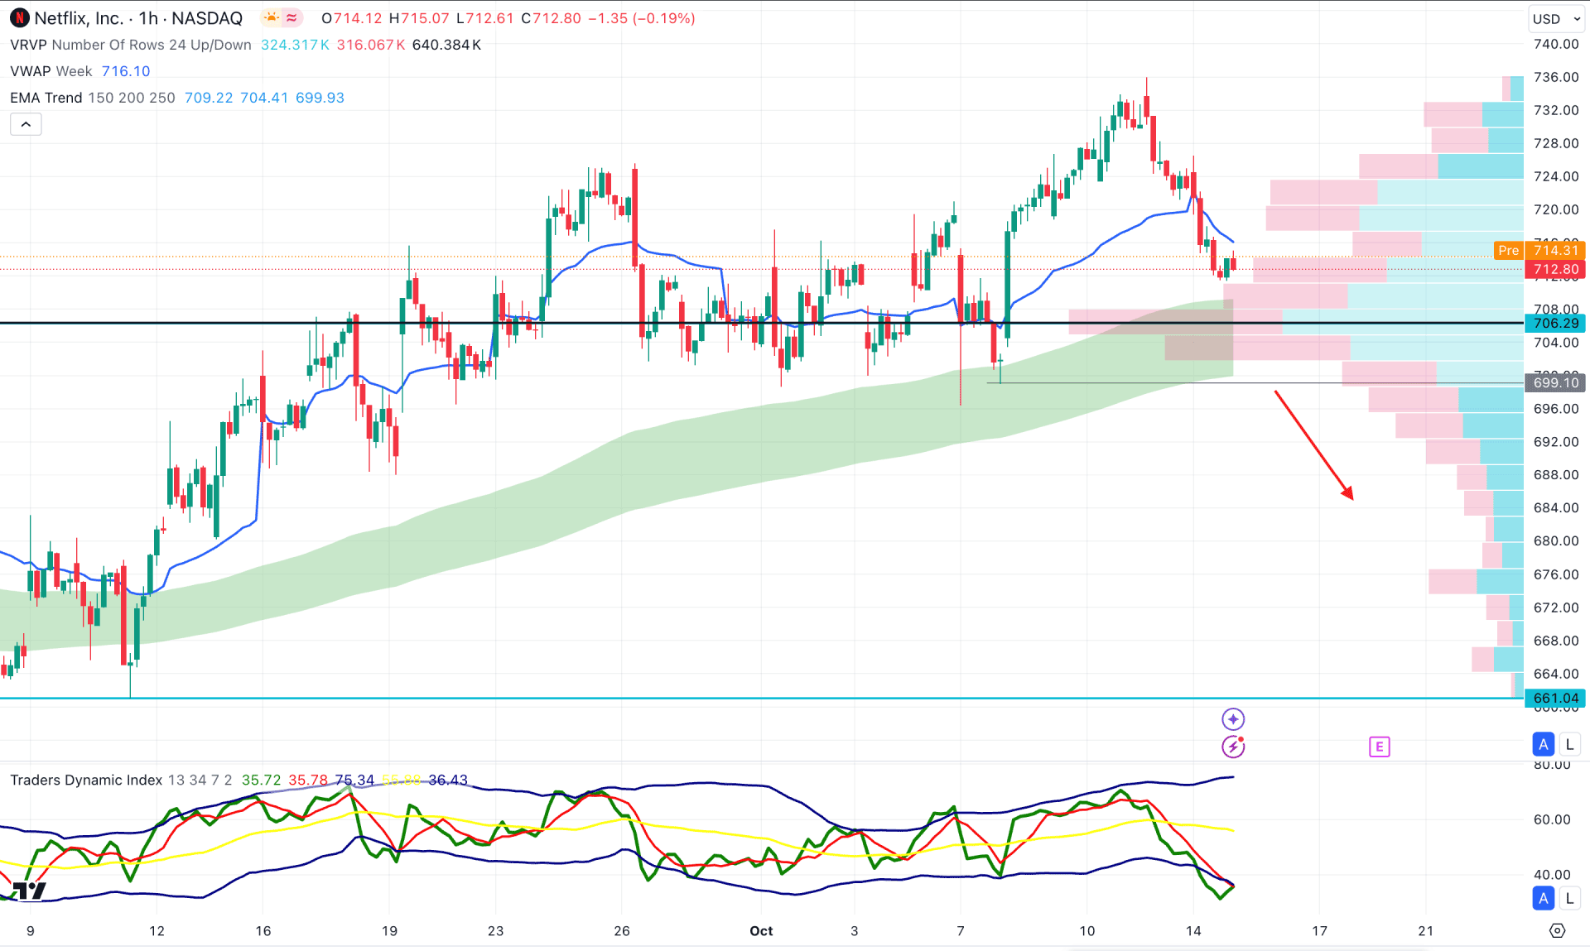Open time axis settings gear icon
The image size is (1590, 951).
(1557, 930)
